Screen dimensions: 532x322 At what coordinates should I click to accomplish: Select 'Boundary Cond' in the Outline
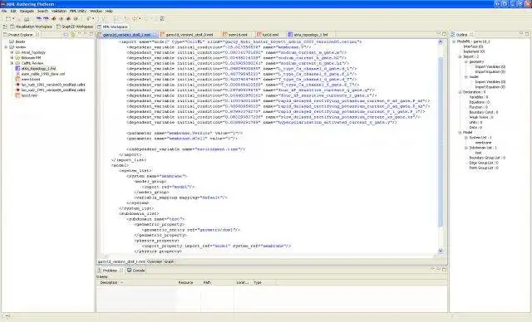tap(484, 112)
